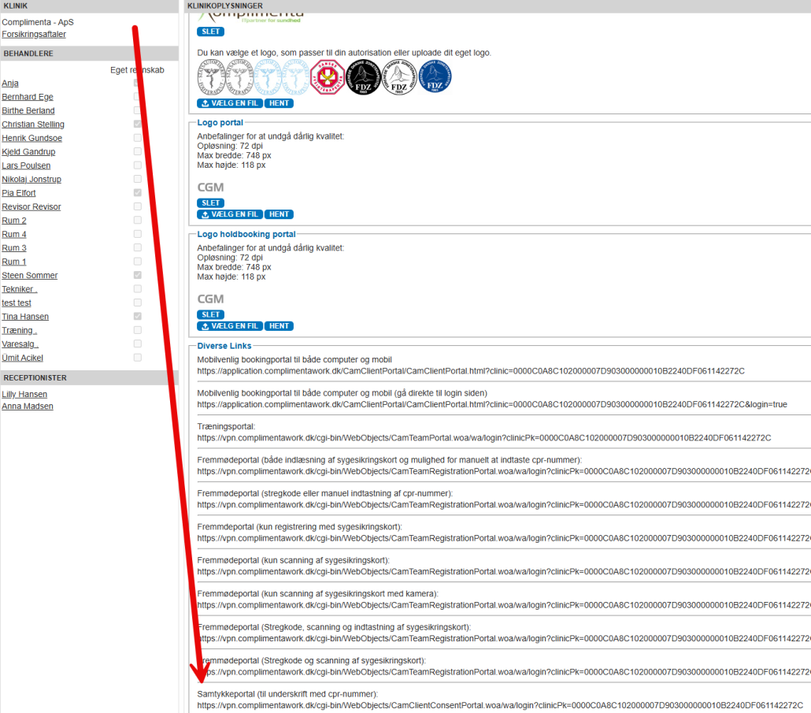Screen dimensions: 811x713
Task: Pick the leftmost black Fodterapeut seal logo
Action: [x=212, y=77]
